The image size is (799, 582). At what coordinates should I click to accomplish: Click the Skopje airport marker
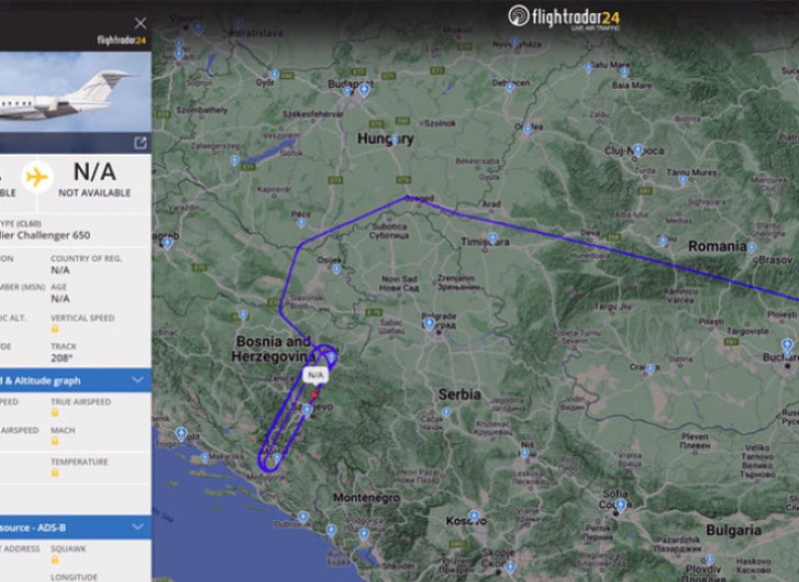pyautogui.click(x=509, y=566)
